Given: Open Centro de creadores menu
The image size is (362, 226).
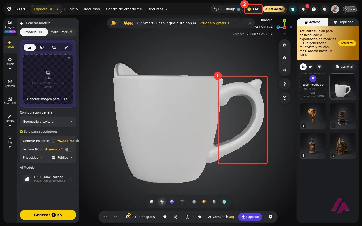Looking at the screenshot, I should [124, 9].
